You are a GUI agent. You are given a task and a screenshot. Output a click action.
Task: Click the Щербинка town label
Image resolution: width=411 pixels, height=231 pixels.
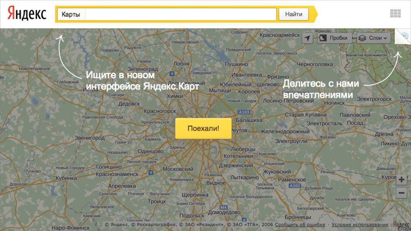tap(195, 195)
